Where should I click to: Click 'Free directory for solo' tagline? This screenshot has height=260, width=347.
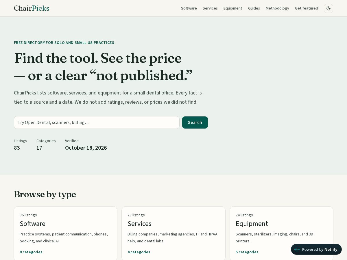pos(64,42)
